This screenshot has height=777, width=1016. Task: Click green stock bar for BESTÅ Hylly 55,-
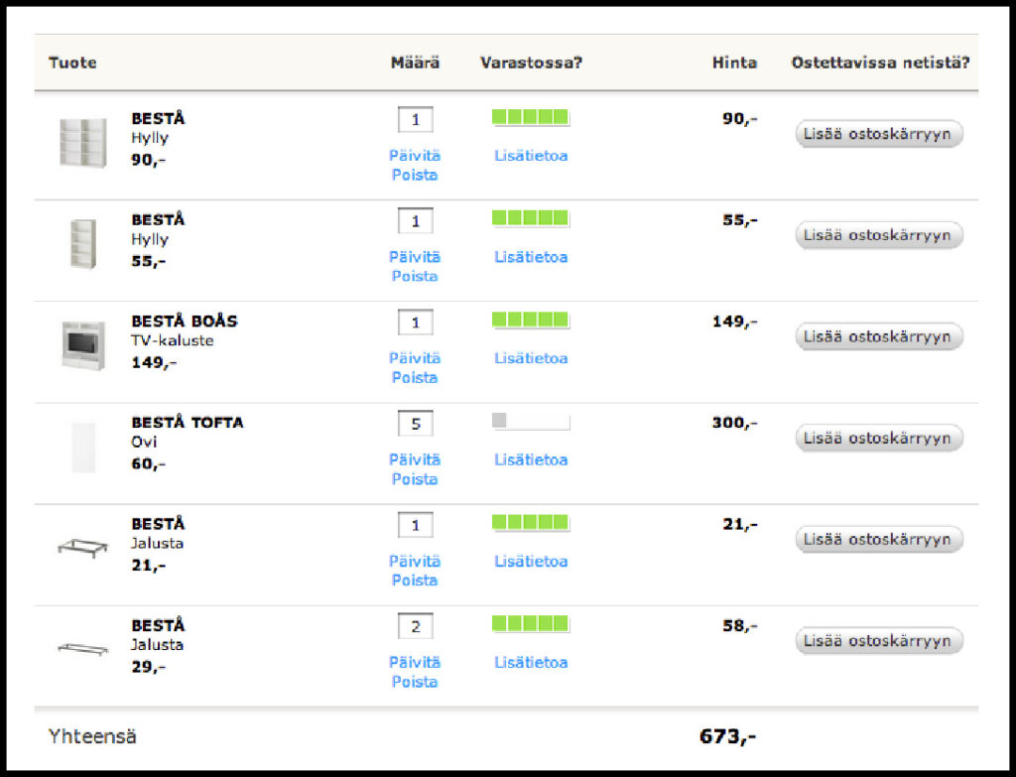pyautogui.click(x=531, y=218)
